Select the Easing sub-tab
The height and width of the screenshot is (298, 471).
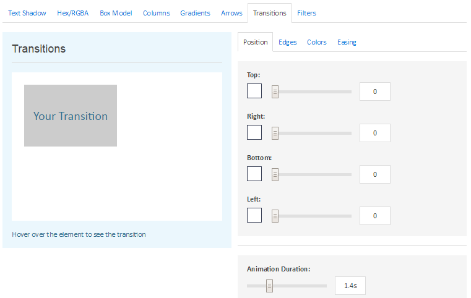pos(347,42)
